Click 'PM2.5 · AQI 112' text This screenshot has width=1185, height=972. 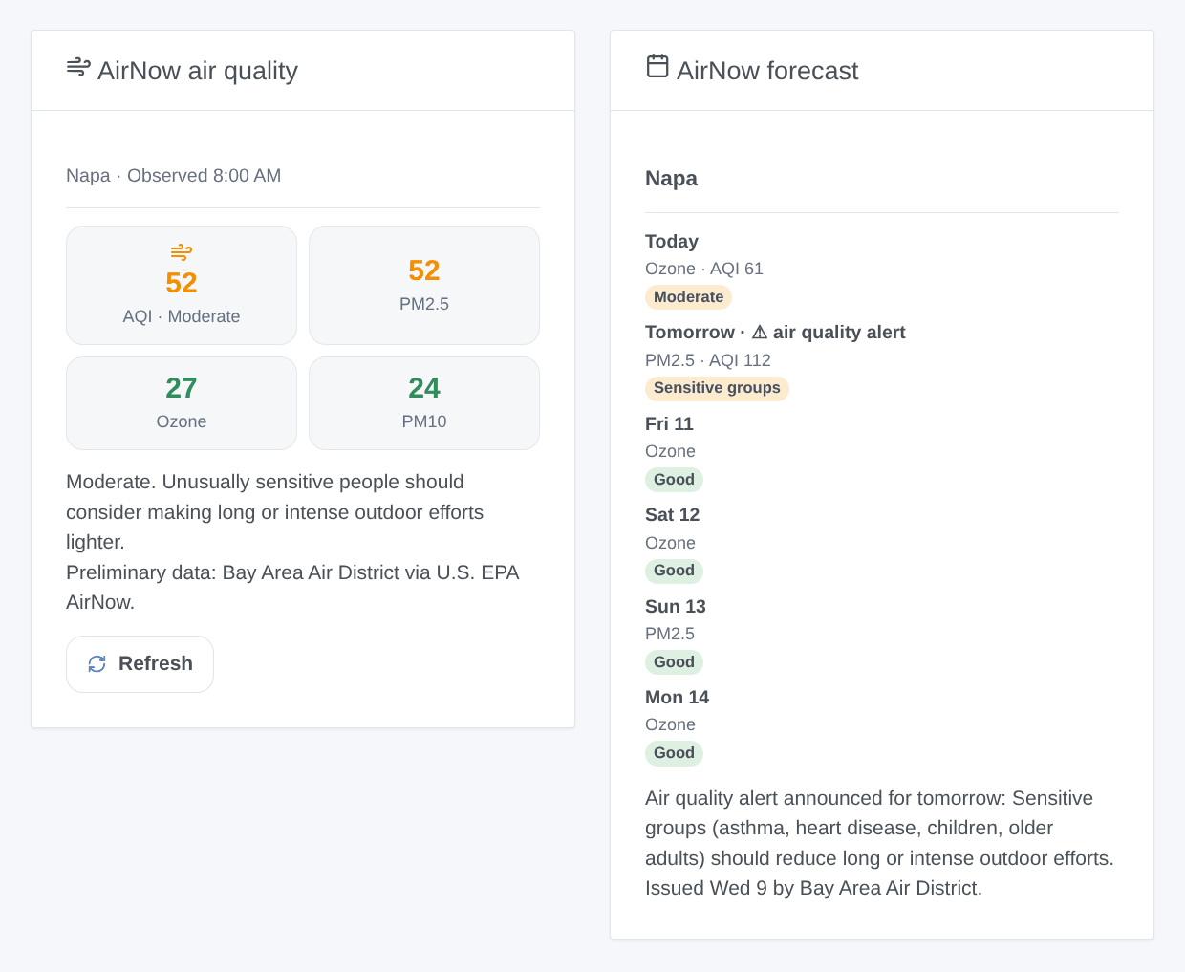click(x=708, y=360)
